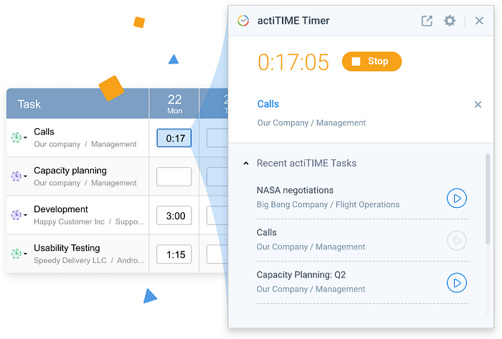Click Development task name in timesheet
502x339 pixels.
click(61, 209)
